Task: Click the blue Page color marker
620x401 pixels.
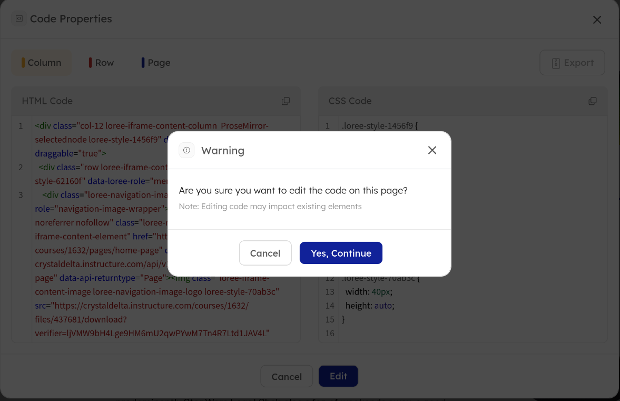Action: coord(143,63)
